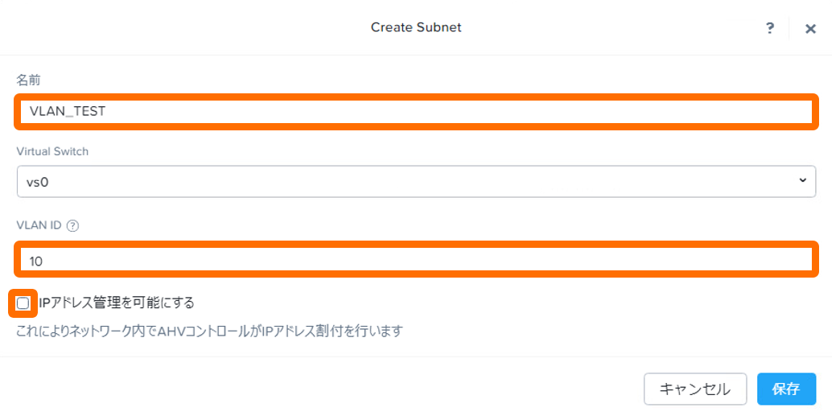Click empty footer area left of キャンセル
This screenshot has height=416, width=840.
pyautogui.click(x=322, y=389)
